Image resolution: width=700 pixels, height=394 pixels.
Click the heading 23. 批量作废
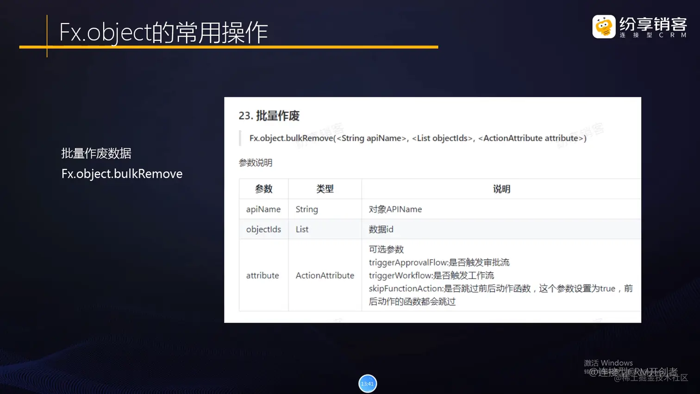(269, 116)
